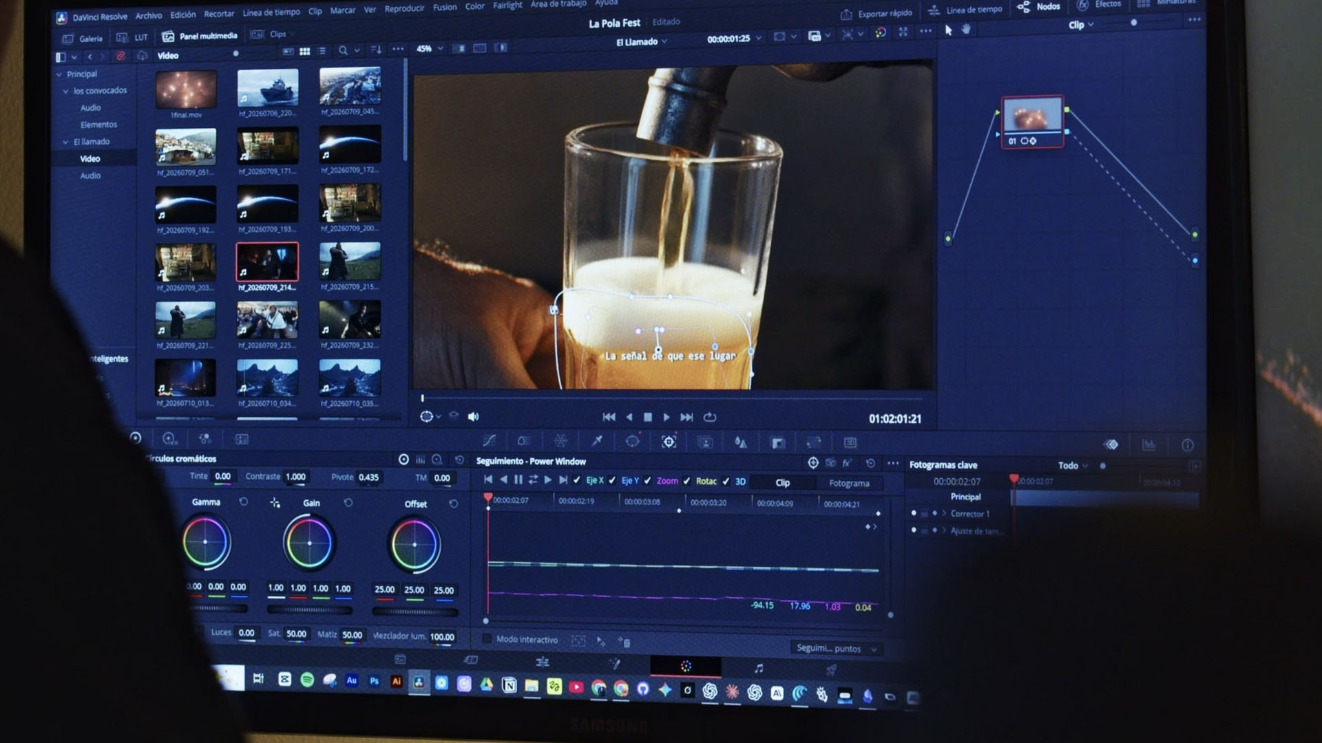Reset the Gain color wheel

[x=348, y=503]
